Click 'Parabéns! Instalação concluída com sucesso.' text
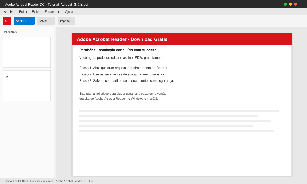Screen dimensions: 307x184 pyautogui.click(x=118, y=50)
